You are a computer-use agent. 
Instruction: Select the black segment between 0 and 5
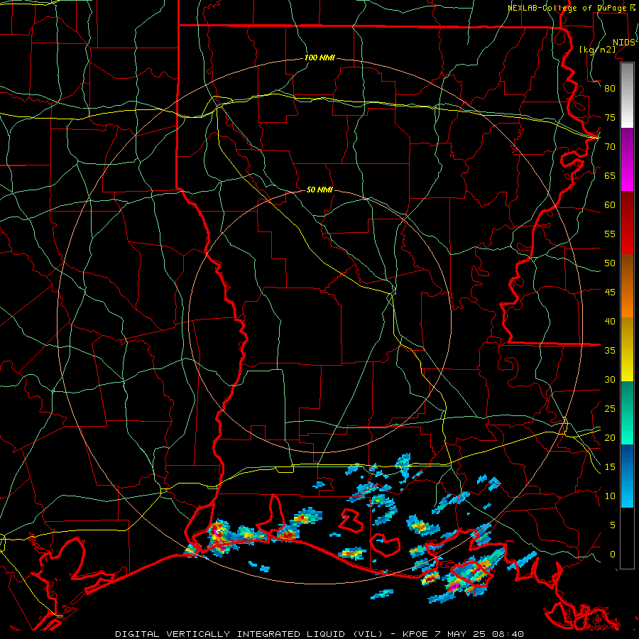627,538
